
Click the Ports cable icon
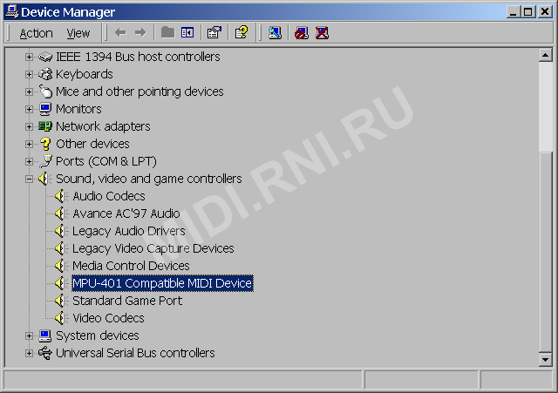[x=45, y=161]
